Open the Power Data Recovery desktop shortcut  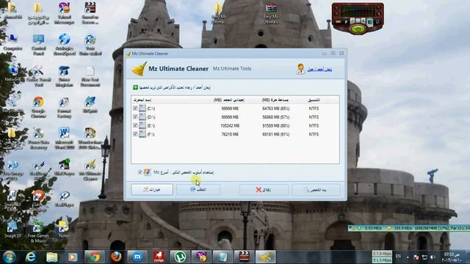tap(38, 139)
